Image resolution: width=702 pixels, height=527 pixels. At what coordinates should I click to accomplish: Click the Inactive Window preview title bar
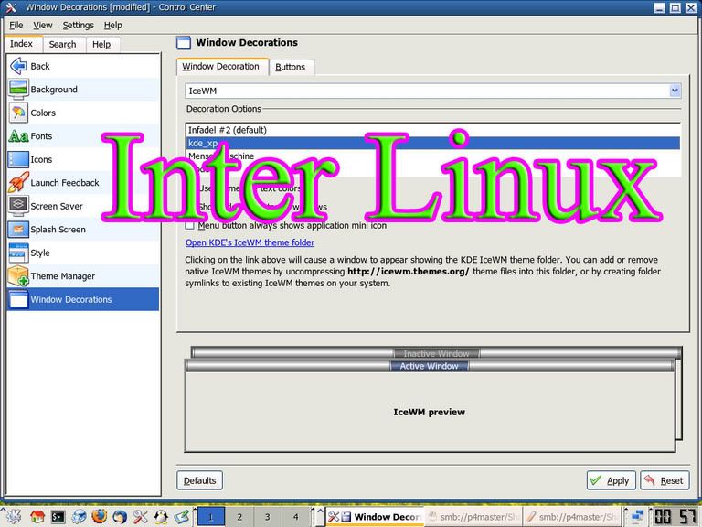point(436,353)
